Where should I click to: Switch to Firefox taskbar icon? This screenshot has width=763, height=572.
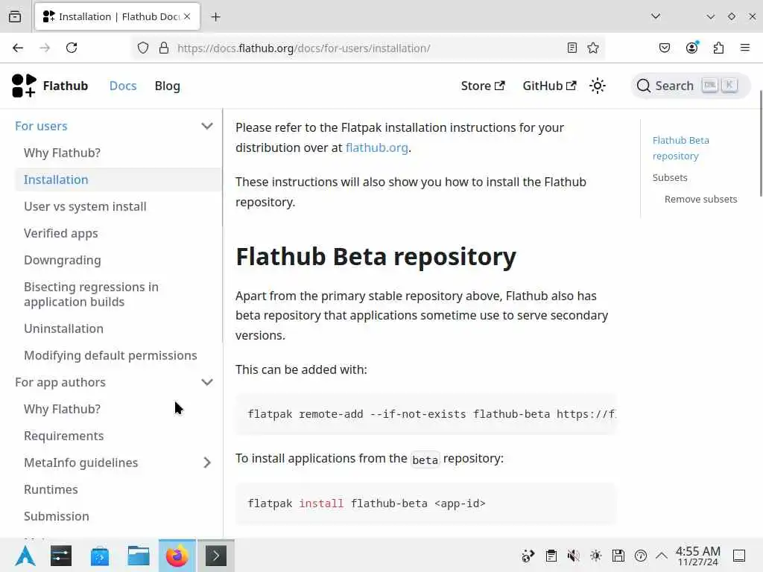tap(177, 556)
